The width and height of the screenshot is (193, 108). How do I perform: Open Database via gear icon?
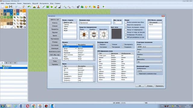click(x=78, y=7)
